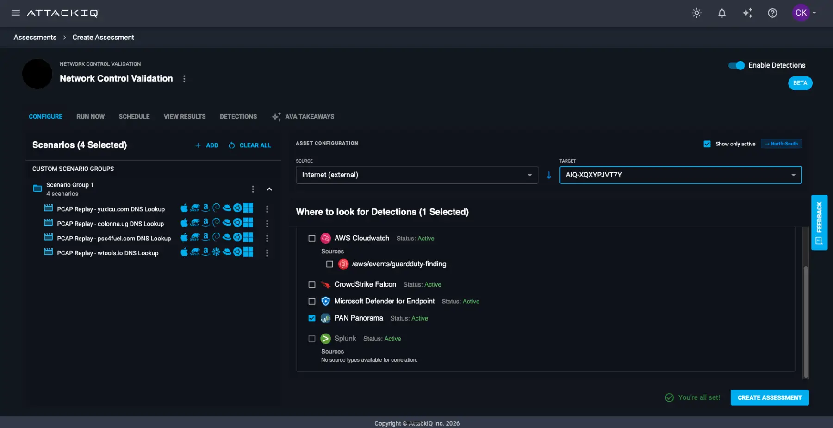Viewport: 833px width, 428px height.
Task: Switch to the Configure tab
Action: pyautogui.click(x=45, y=117)
